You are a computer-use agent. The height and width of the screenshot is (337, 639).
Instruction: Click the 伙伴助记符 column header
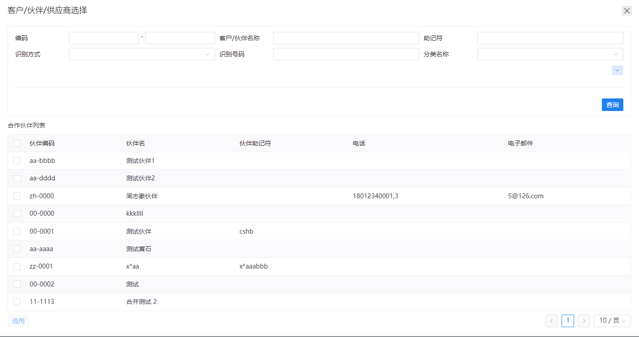click(255, 143)
